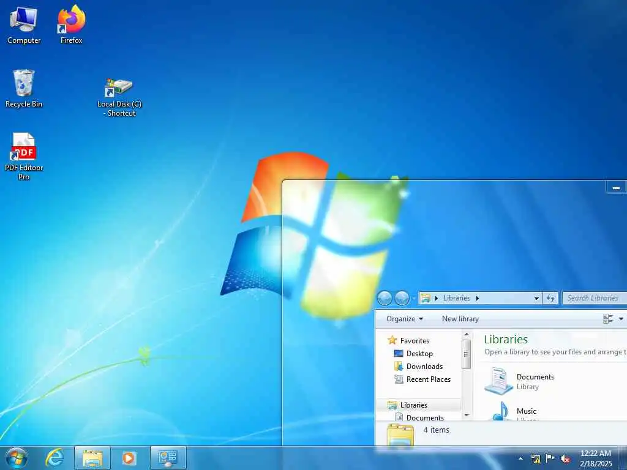
Task: Open the Action Center flag icon
Action: [x=550, y=458]
